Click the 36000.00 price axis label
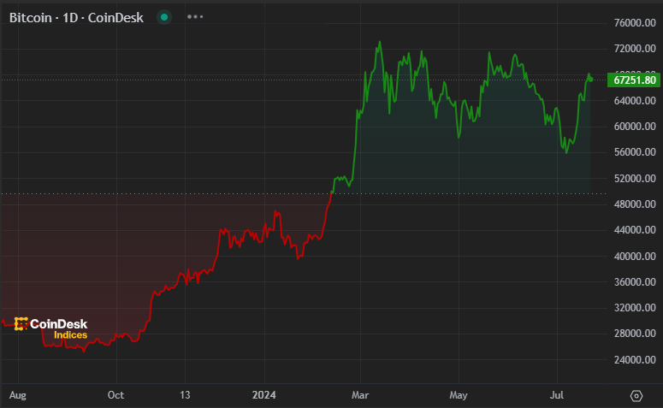Viewport: 663px width, 408px height. pyautogui.click(x=635, y=281)
